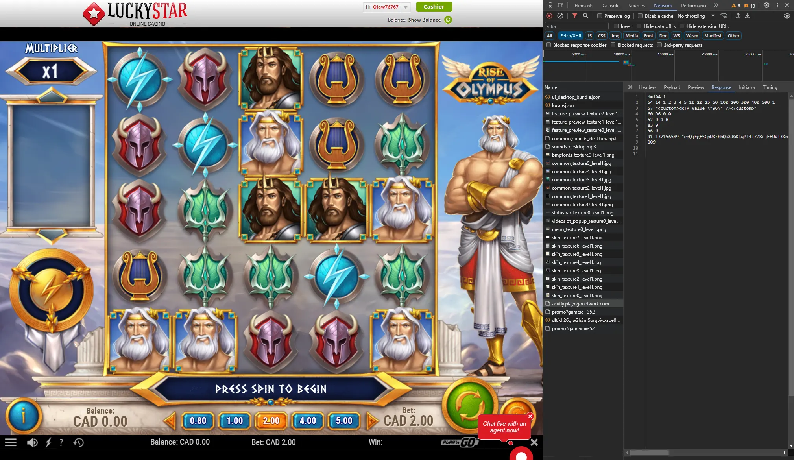
Task: Open network search magnifier
Action: point(586,16)
